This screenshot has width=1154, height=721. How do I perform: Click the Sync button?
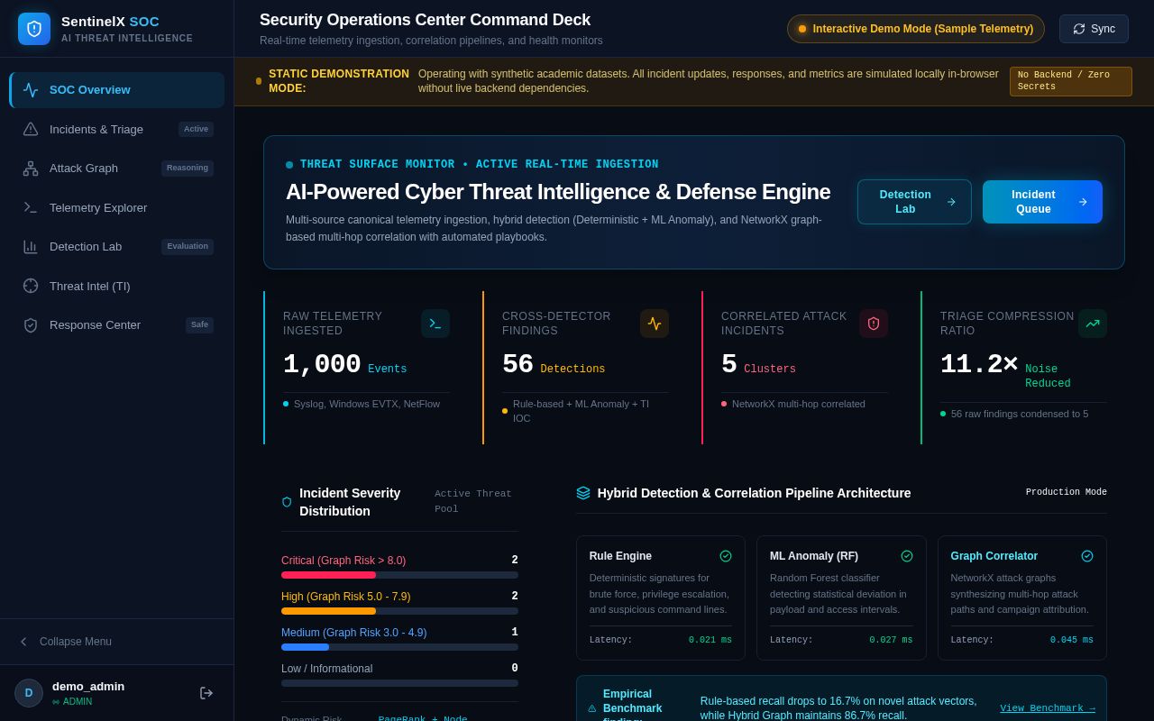[x=1094, y=29]
